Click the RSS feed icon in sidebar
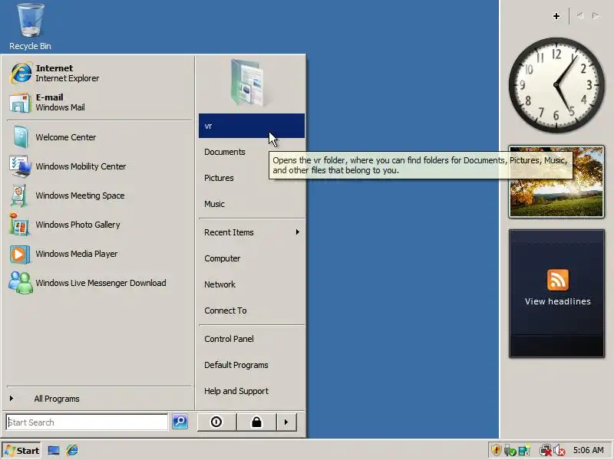This screenshot has height=460, width=614. [558, 280]
